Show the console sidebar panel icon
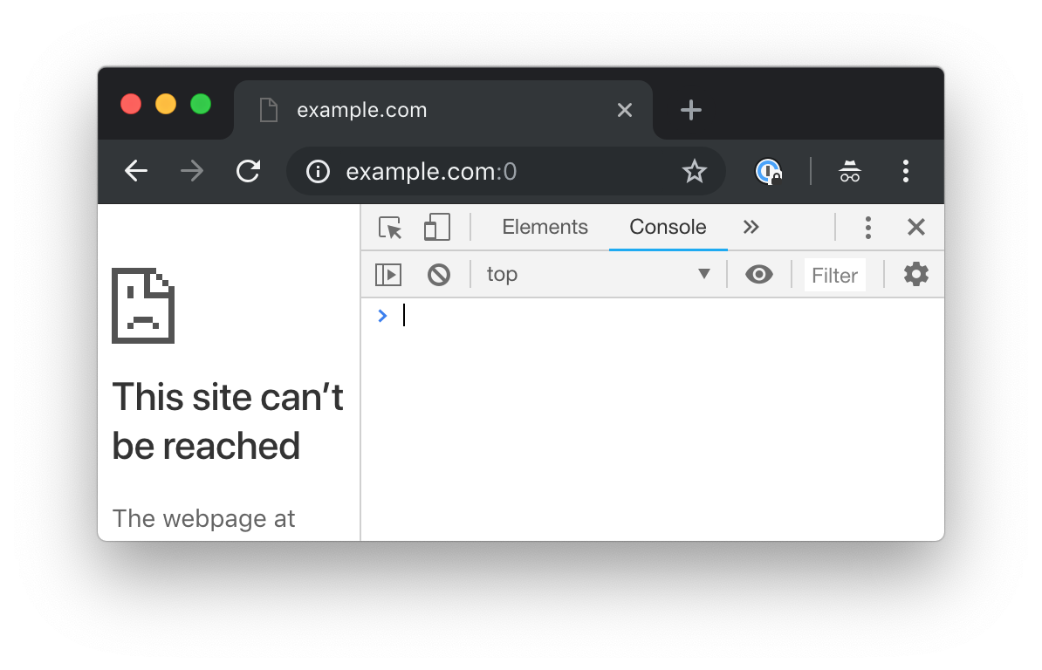Viewport: 1042px width, 670px height. [x=388, y=274]
